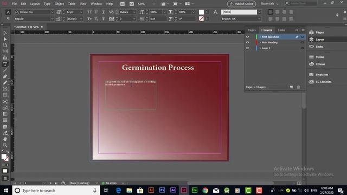Click Windows taskbar search box
Image resolution: width=347 pixels, height=195 pixels.
tap(56, 190)
